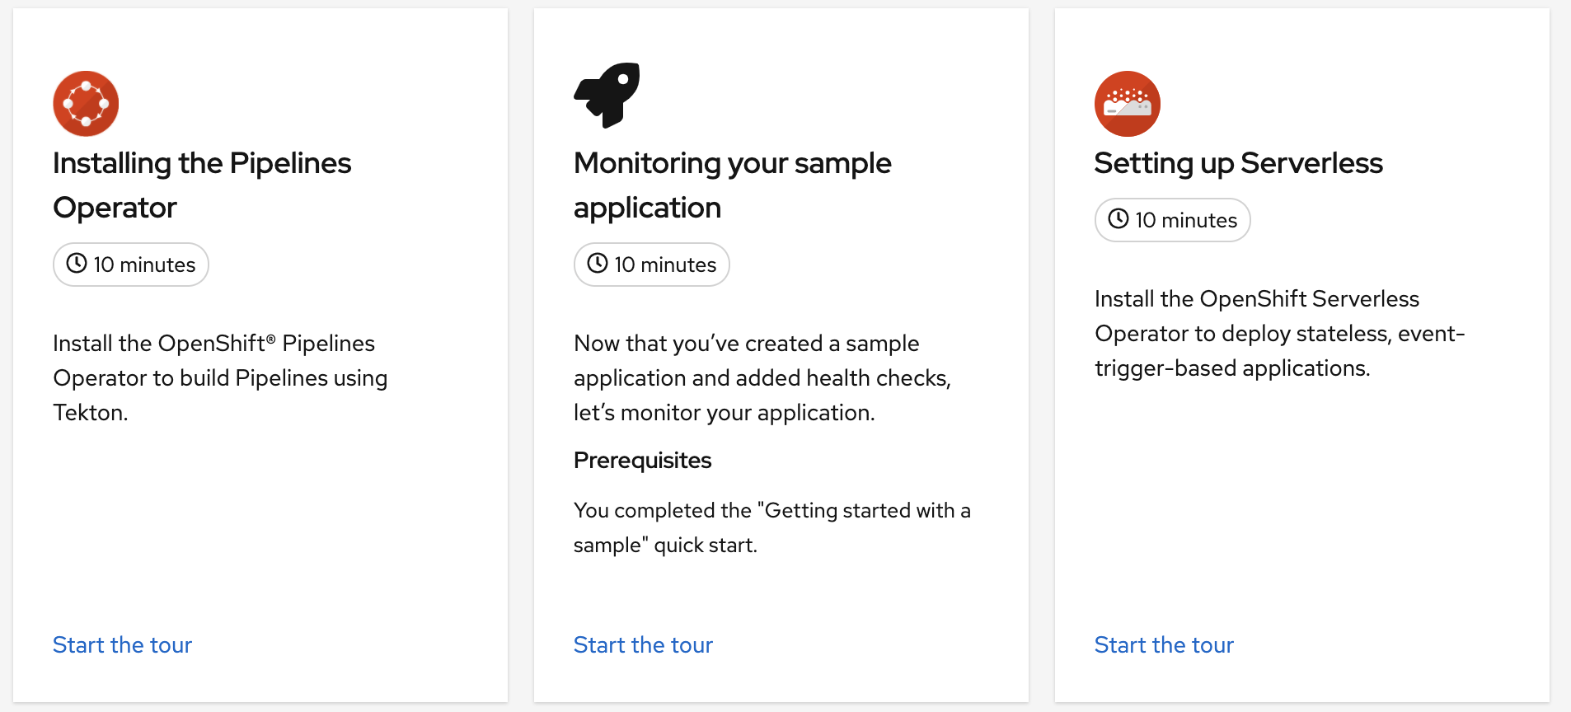Click the 10 minutes label on the Serverless card
Image resolution: width=1571 pixels, height=712 pixels.
[x=1186, y=220]
